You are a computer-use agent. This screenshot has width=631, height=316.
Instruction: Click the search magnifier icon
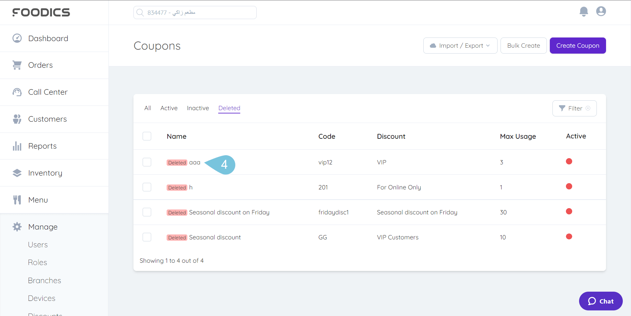140,12
